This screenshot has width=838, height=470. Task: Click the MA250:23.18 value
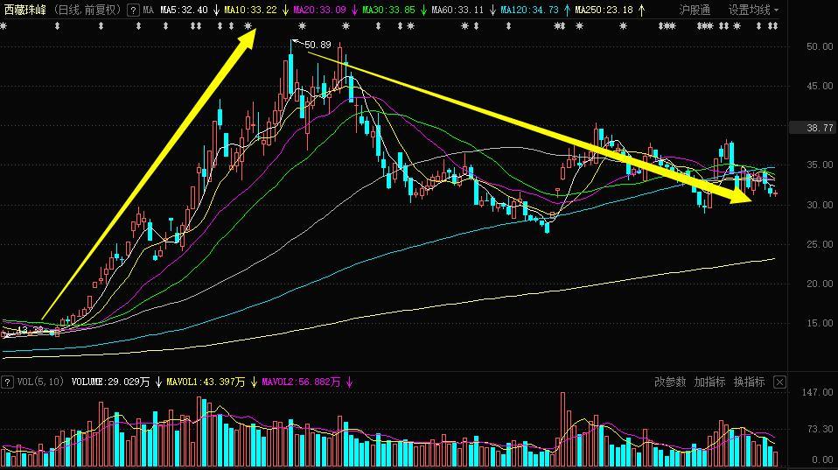[604, 10]
